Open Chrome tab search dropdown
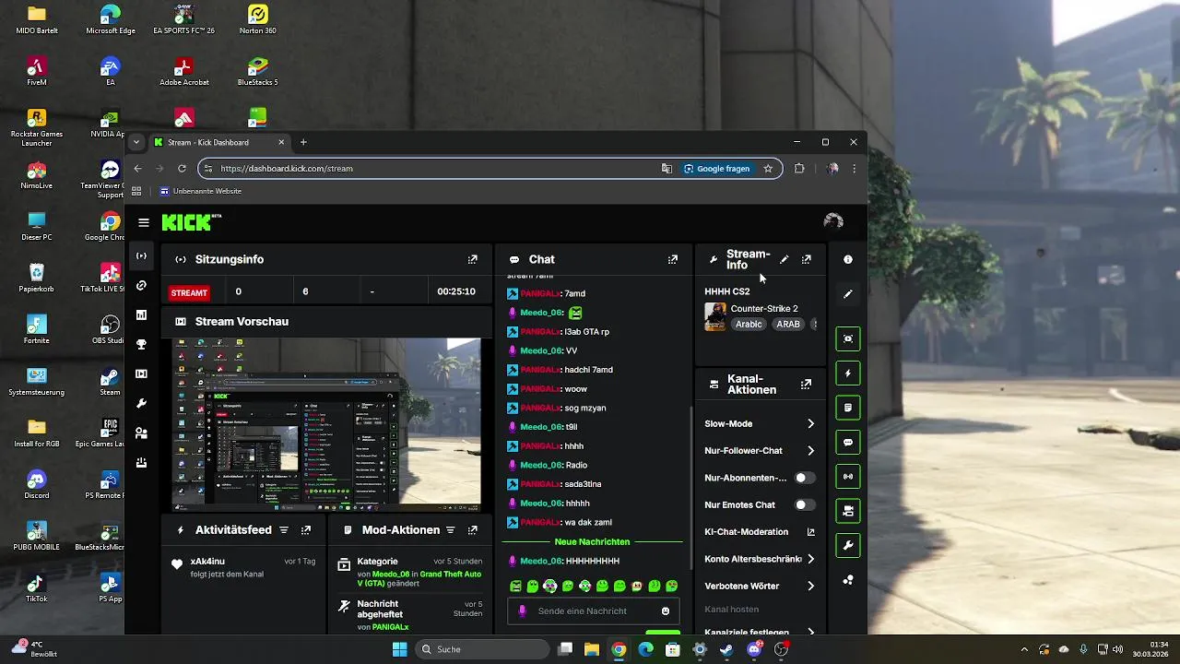 click(136, 142)
